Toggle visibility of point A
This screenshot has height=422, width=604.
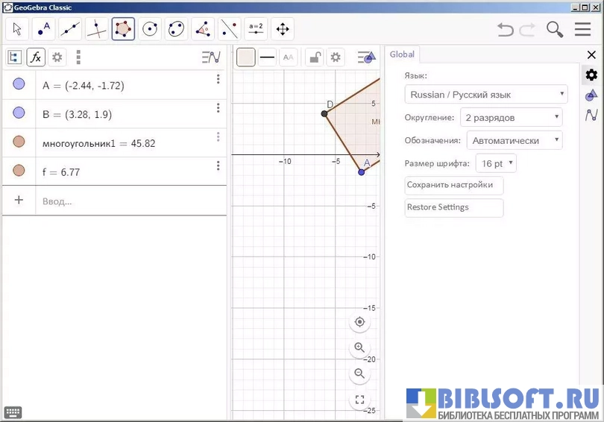click(x=19, y=85)
